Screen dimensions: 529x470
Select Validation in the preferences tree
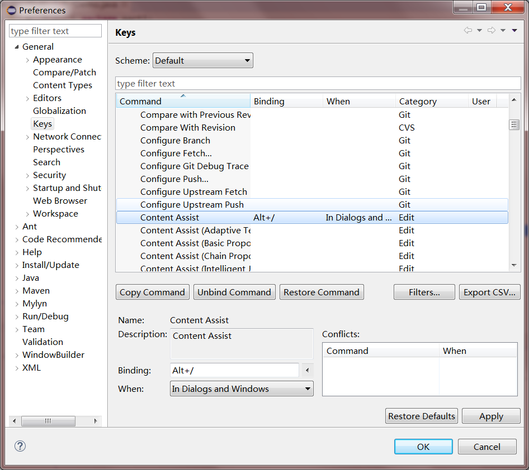coord(43,342)
